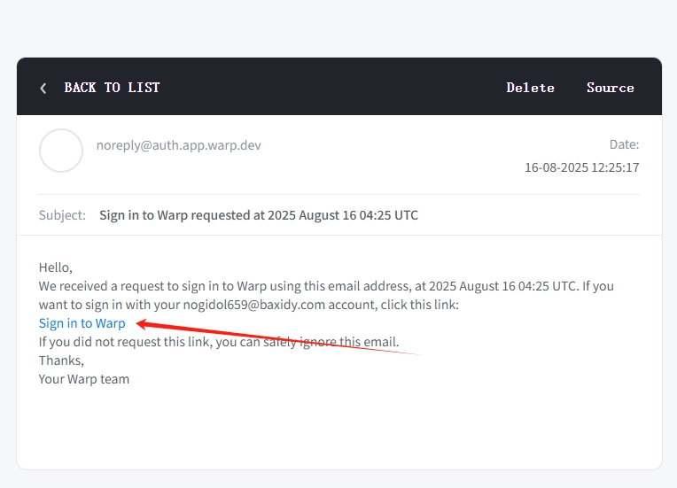Image resolution: width=677 pixels, height=488 pixels.
Task: Click the Your Warp team signature
Action: (x=83, y=379)
